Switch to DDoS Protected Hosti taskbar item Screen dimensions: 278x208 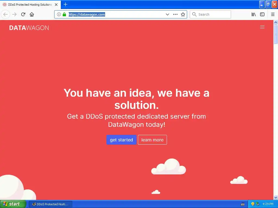(50, 204)
